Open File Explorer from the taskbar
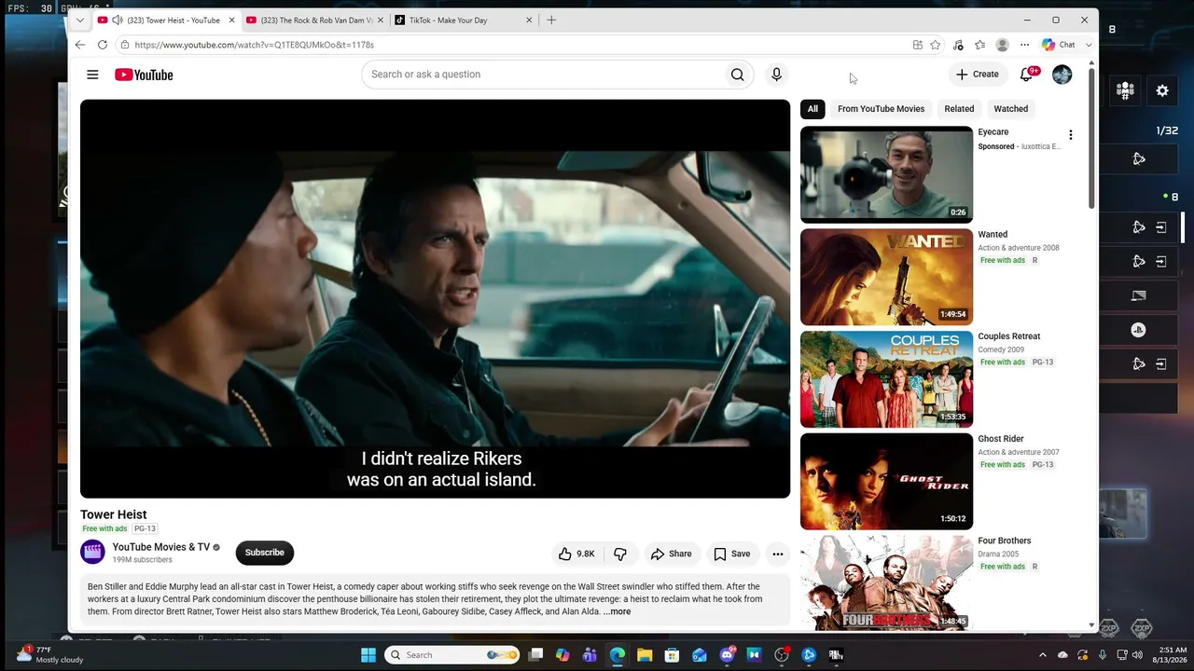The image size is (1194, 671). pos(645,655)
